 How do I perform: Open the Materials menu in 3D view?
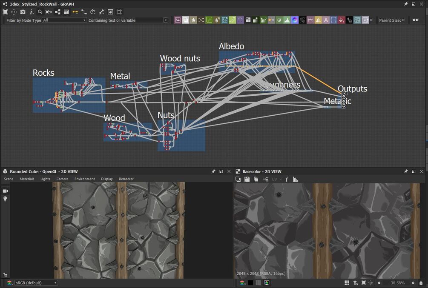pyautogui.click(x=27, y=179)
